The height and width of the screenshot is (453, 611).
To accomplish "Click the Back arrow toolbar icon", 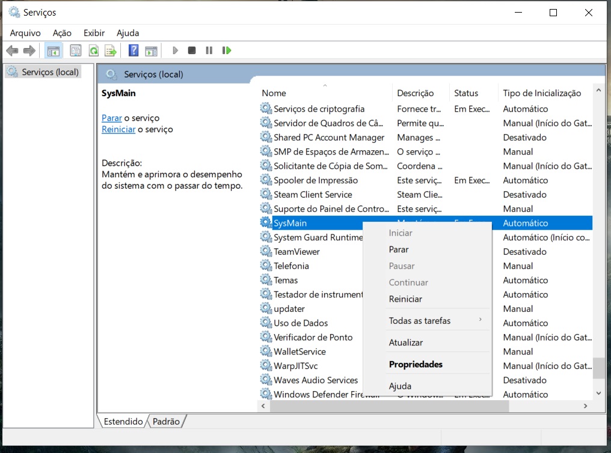I will [x=12, y=50].
